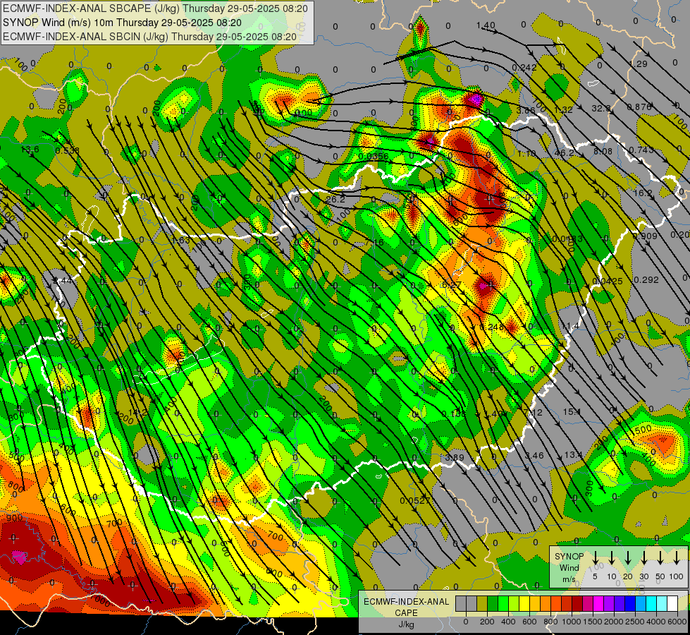Click the 30 m/s wind arrow in legend

[x=644, y=558]
